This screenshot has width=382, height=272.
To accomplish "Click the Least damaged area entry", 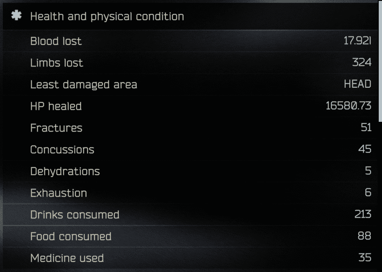I will point(190,84).
